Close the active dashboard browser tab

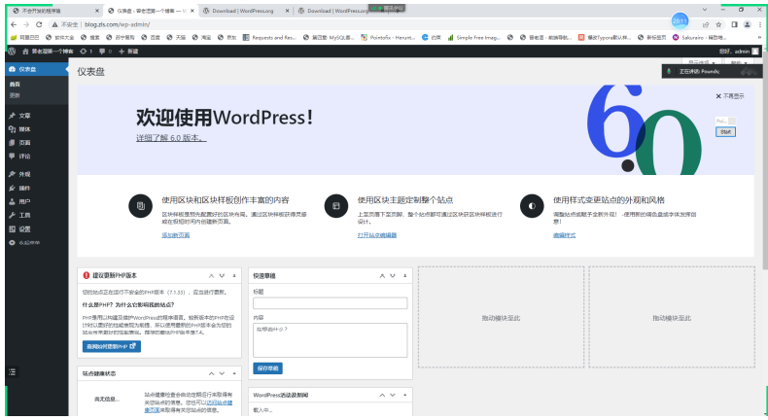pyautogui.click(x=192, y=11)
